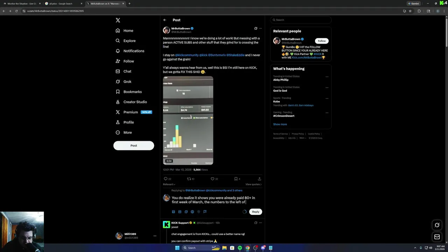Open more options for Abby Phillip trend
The width and height of the screenshot is (448, 252).
[x=327, y=77]
